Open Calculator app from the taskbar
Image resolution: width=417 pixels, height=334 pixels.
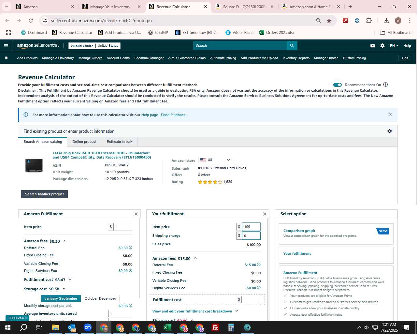pos(231,327)
